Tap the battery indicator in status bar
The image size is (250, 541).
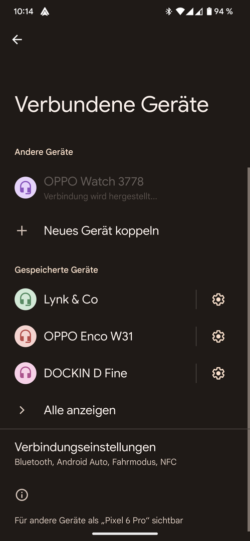[209, 12]
